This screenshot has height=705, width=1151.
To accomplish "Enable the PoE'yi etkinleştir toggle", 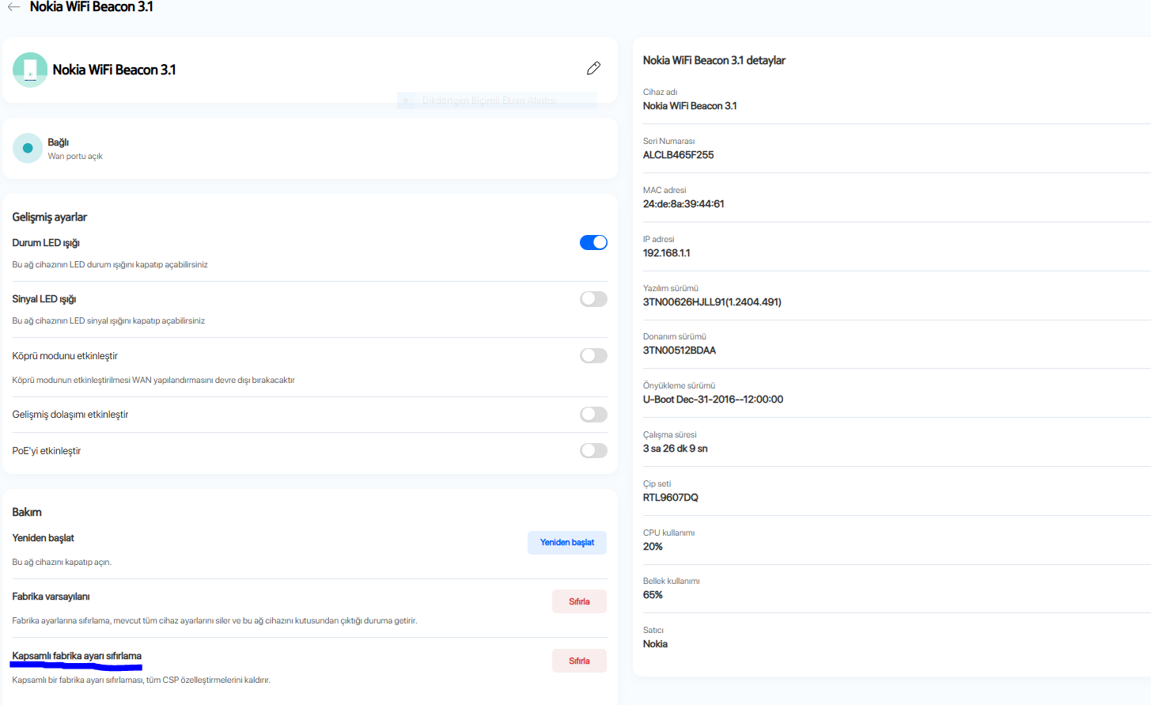I will tap(593, 450).
